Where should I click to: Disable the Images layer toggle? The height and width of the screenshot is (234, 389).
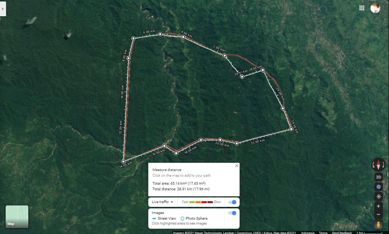coord(232,213)
